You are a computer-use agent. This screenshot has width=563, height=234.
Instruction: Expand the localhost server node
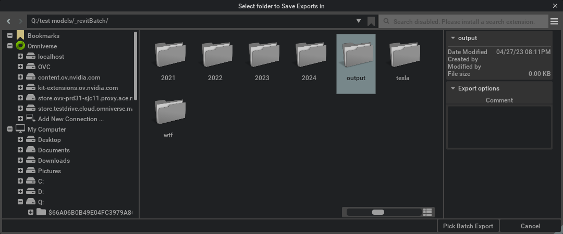point(20,57)
